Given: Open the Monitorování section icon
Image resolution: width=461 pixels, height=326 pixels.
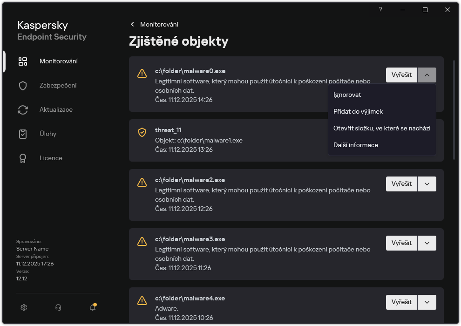Looking at the screenshot, I should (23, 61).
